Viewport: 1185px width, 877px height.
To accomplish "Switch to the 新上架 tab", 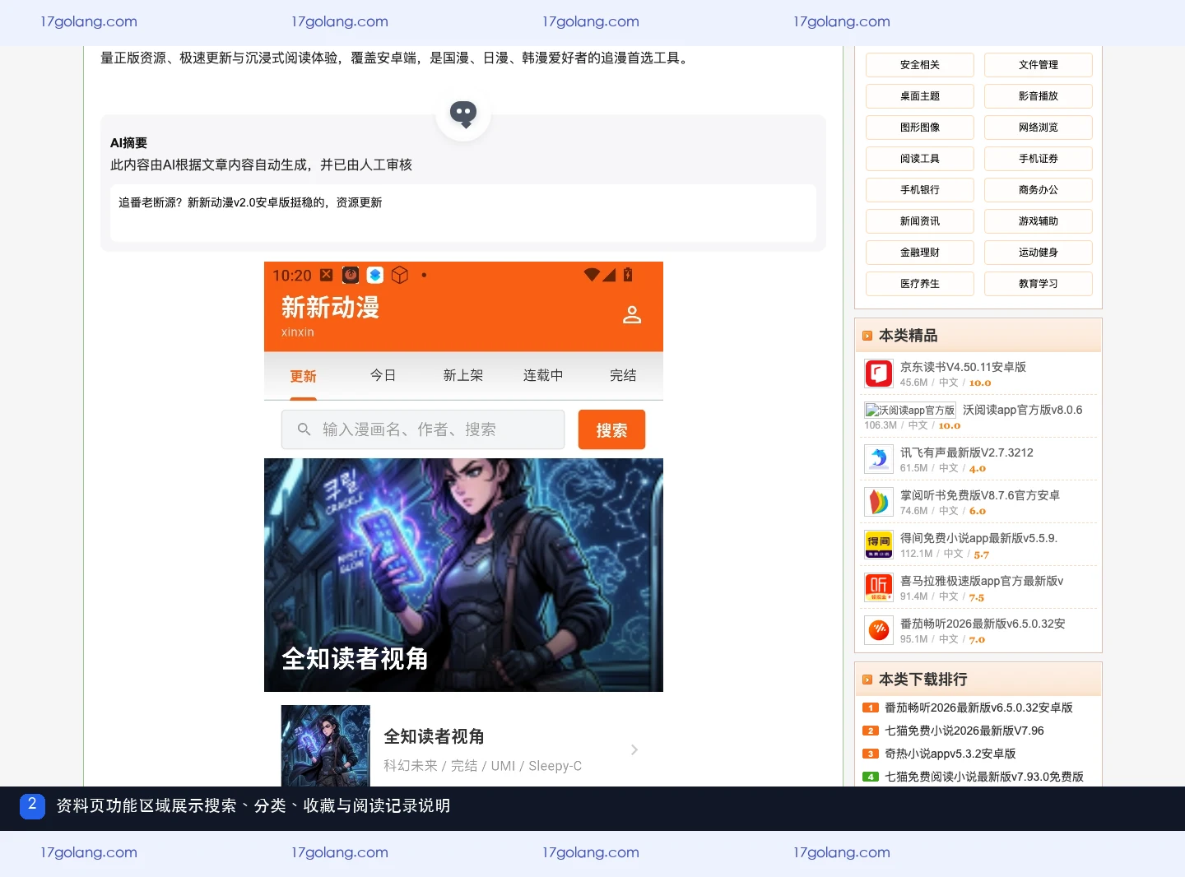I will pyautogui.click(x=463, y=375).
